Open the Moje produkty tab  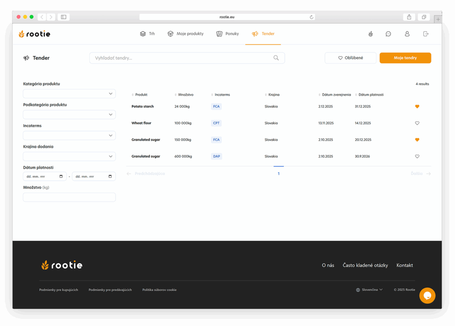(186, 34)
